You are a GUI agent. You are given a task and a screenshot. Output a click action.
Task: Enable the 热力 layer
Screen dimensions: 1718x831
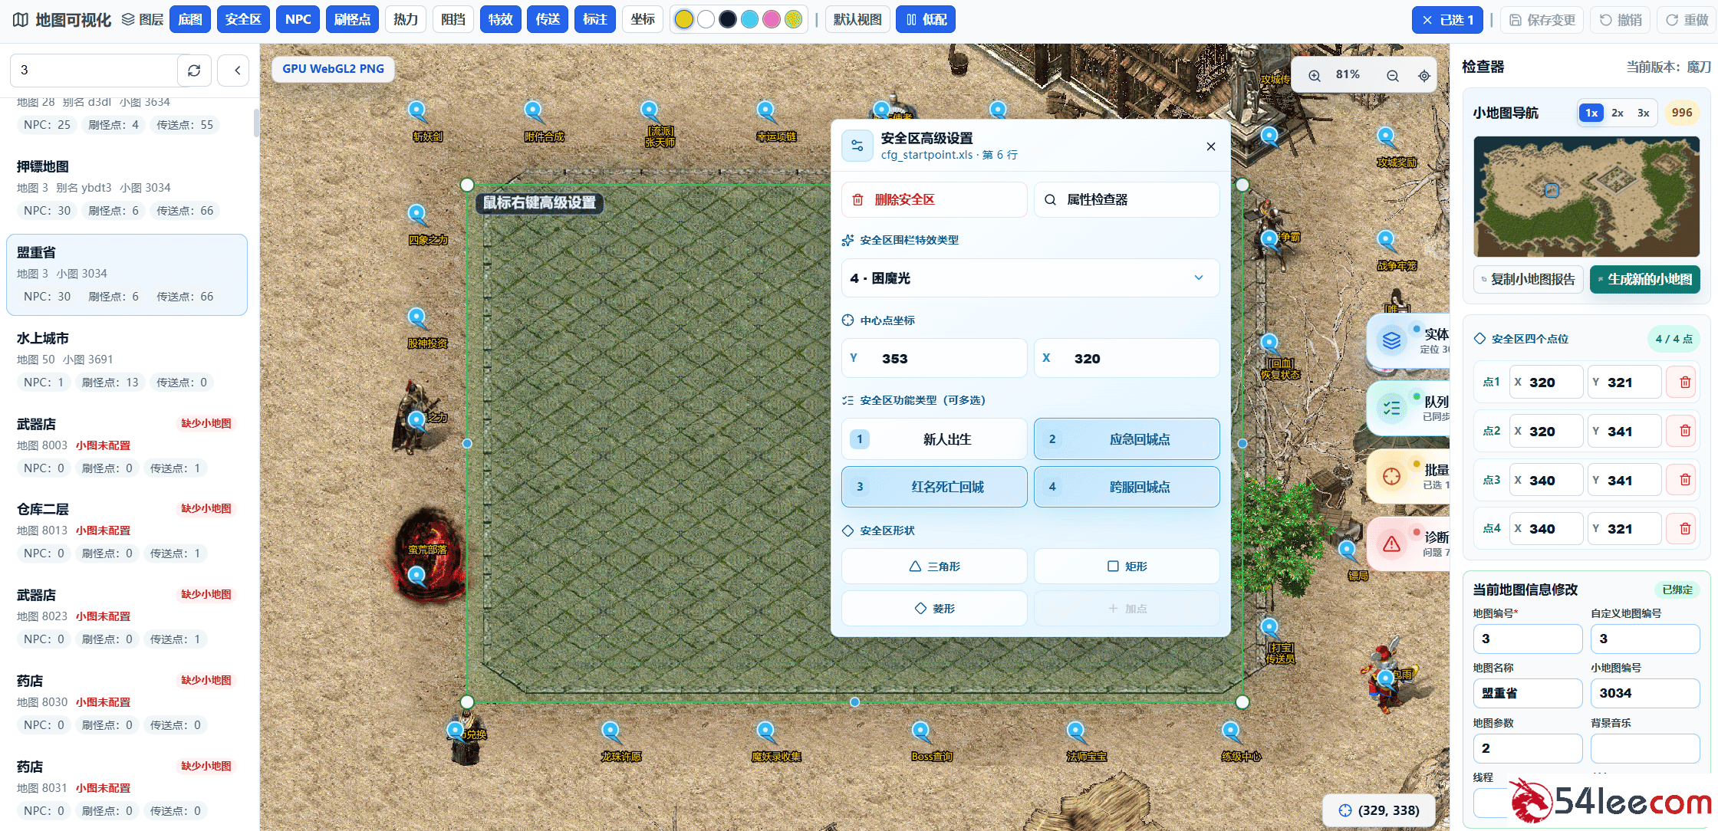(406, 20)
